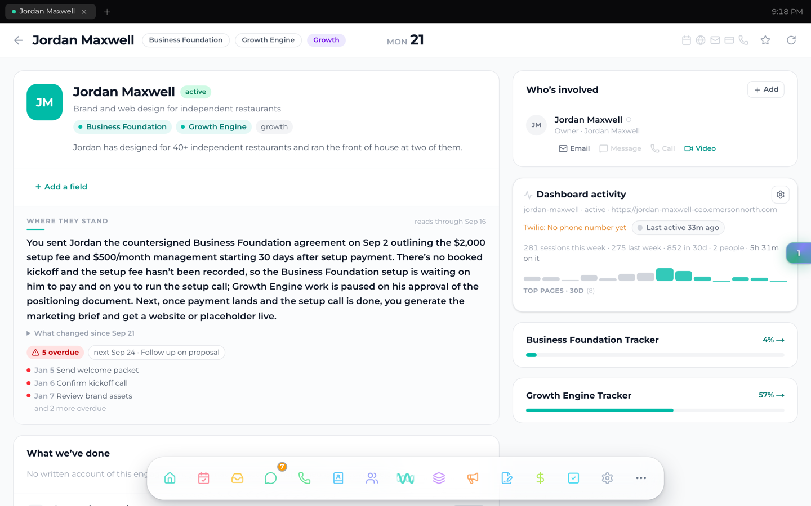Click Add a field
The width and height of the screenshot is (811, 506).
click(61, 187)
